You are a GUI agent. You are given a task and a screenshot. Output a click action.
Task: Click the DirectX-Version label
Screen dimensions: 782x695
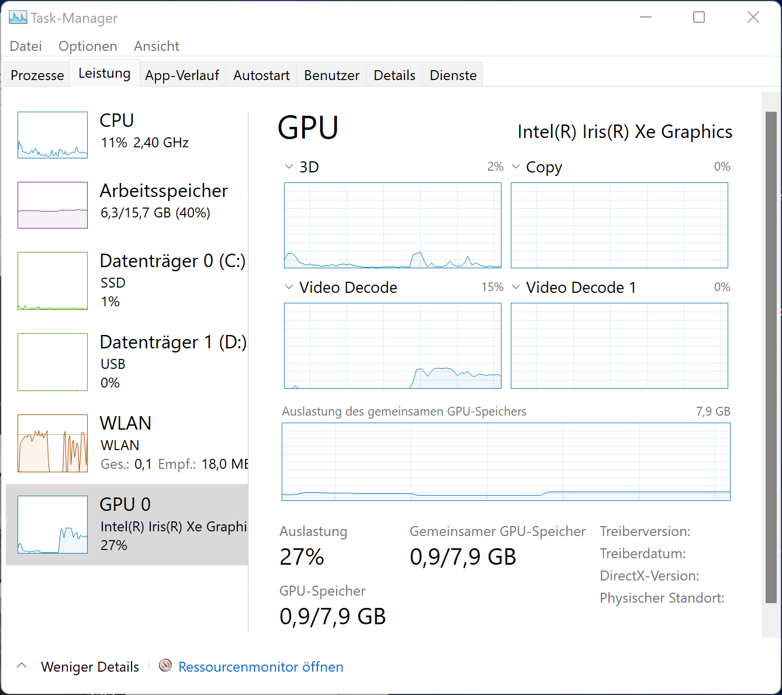(649, 576)
